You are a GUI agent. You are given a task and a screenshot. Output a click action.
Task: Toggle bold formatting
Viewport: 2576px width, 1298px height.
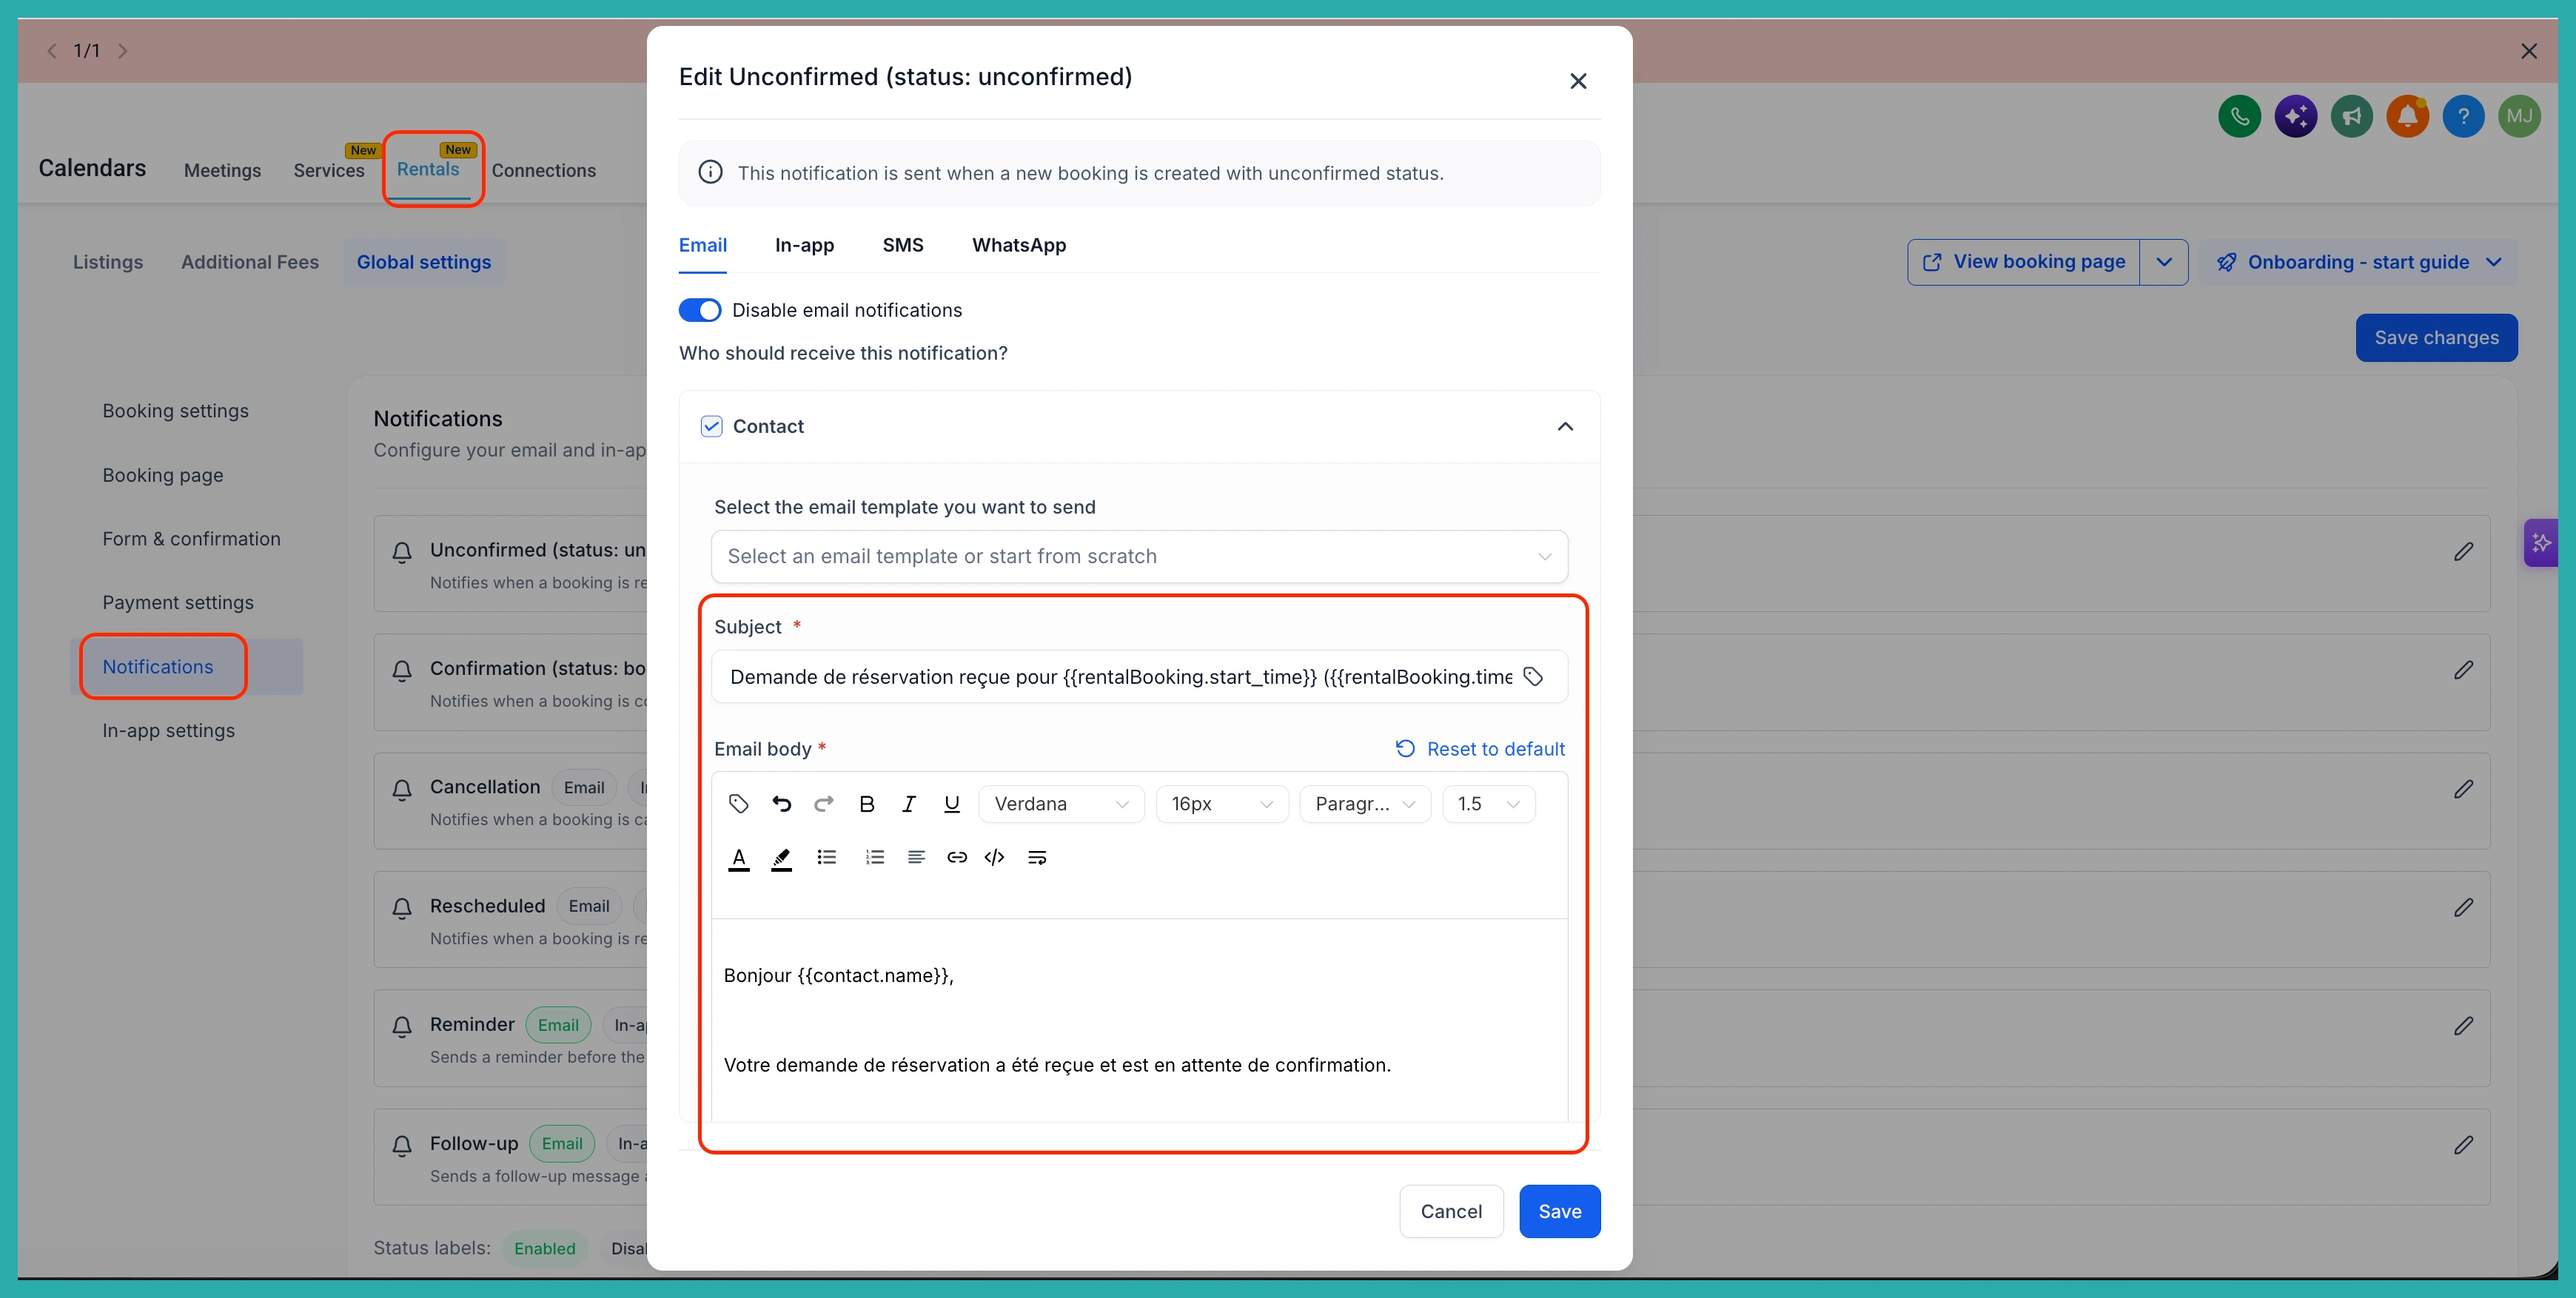[867, 804]
